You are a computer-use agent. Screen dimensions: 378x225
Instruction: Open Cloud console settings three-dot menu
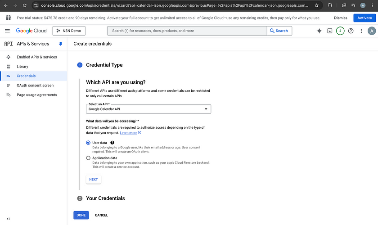click(x=361, y=31)
